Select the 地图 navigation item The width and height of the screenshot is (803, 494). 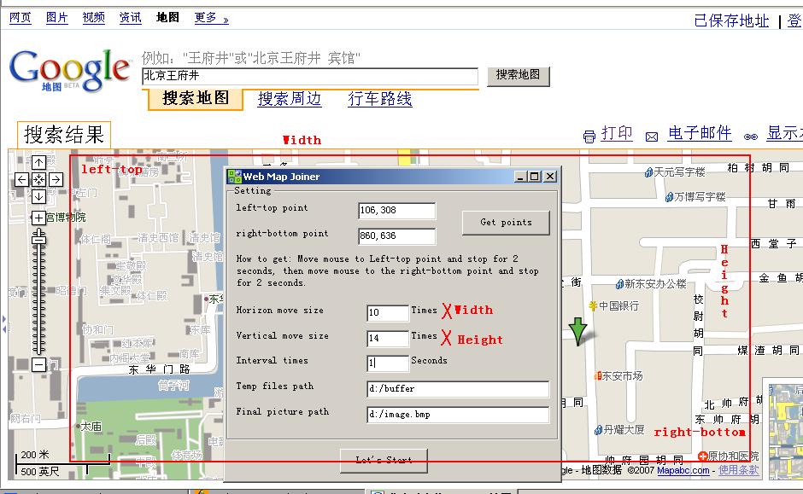point(167,18)
